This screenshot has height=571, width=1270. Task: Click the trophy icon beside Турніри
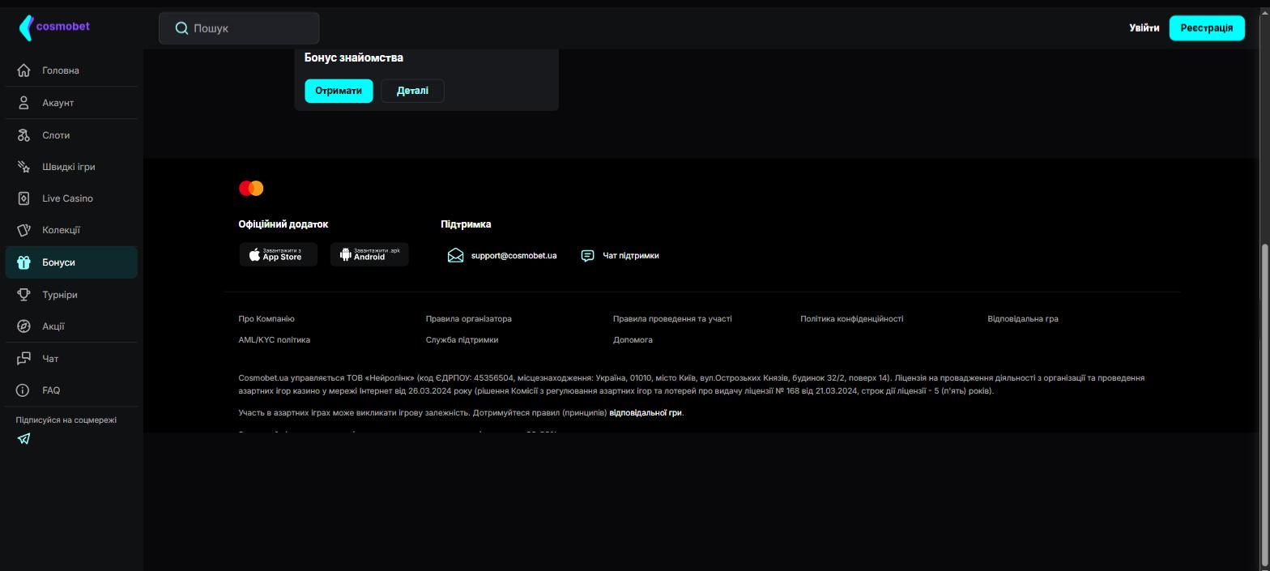(24, 295)
